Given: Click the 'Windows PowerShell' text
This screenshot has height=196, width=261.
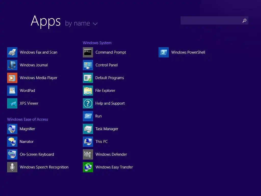Looking at the screenshot, I should pyautogui.click(x=188, y=52).
